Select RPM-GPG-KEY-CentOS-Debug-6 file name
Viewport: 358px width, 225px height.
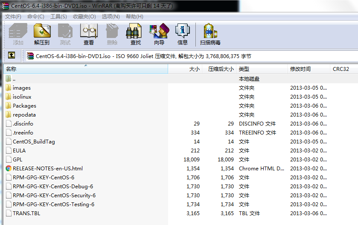click(53, 187)
